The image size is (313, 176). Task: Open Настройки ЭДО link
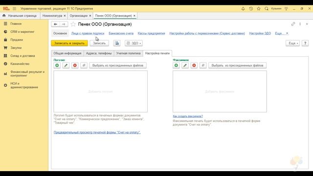click(x=260, y=33)
